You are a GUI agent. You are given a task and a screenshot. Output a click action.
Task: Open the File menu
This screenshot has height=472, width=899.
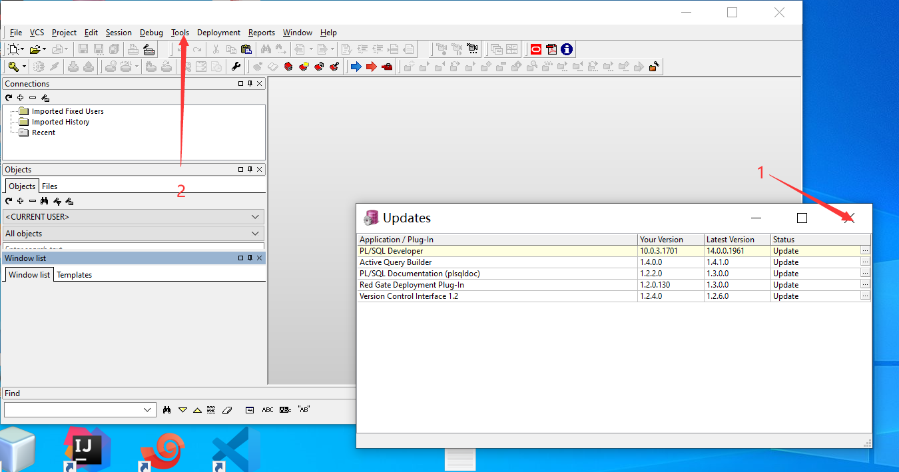(16, 33)
